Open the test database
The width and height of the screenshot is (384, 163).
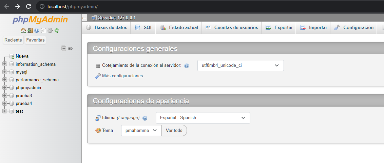tap(19, 111)
